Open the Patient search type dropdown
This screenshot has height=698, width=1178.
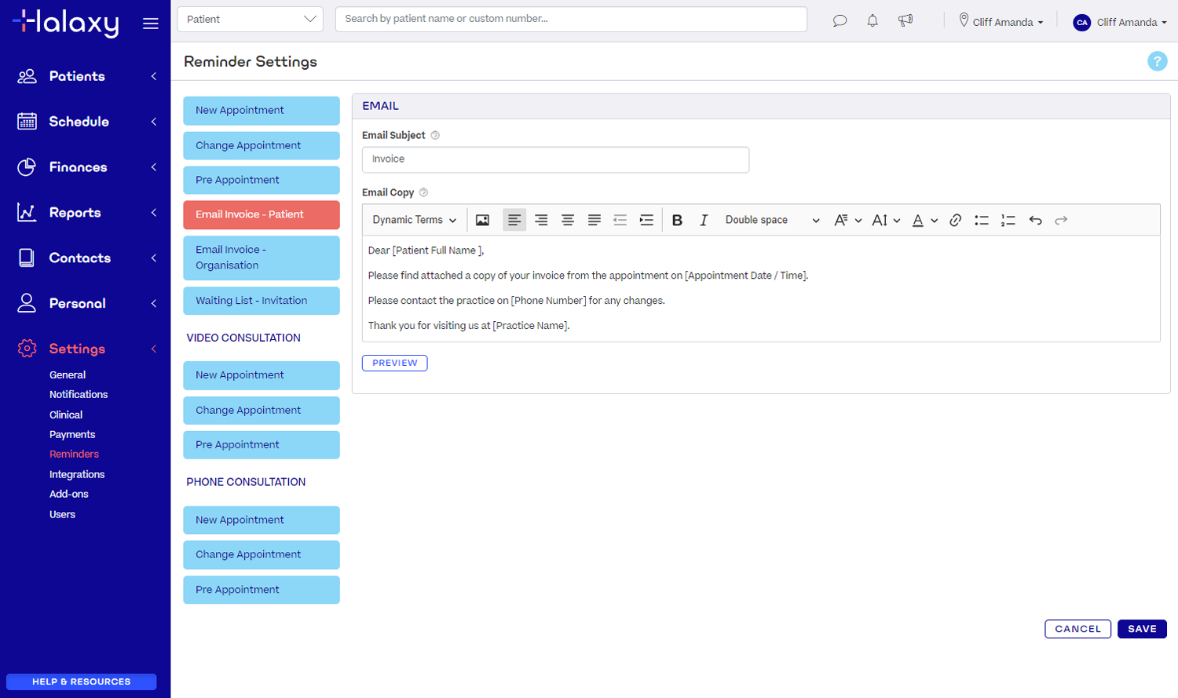click(250, 19)
